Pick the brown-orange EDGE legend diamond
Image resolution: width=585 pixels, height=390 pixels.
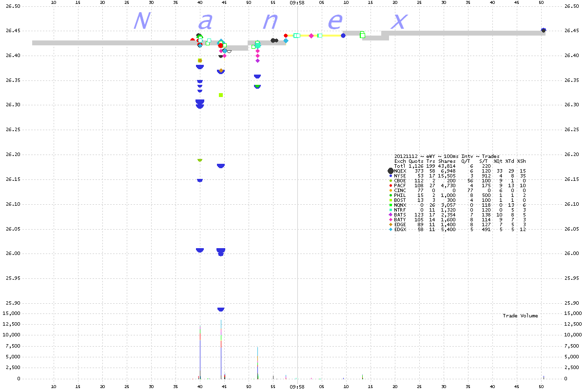pyautogui.click(x=390, y=224)
